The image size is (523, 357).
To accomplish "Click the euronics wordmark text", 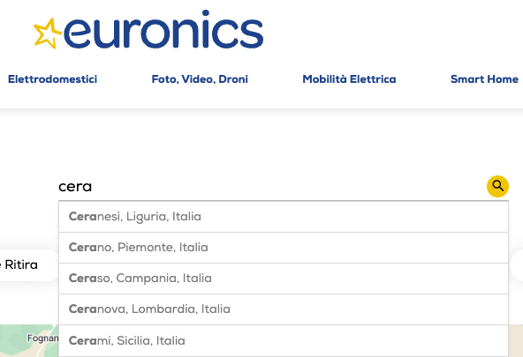I will click(x=163, y=30).
